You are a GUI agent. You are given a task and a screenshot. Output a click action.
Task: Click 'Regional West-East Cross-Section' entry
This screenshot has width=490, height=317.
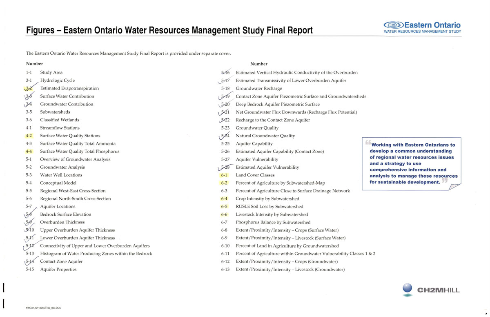tap(73, 191)
